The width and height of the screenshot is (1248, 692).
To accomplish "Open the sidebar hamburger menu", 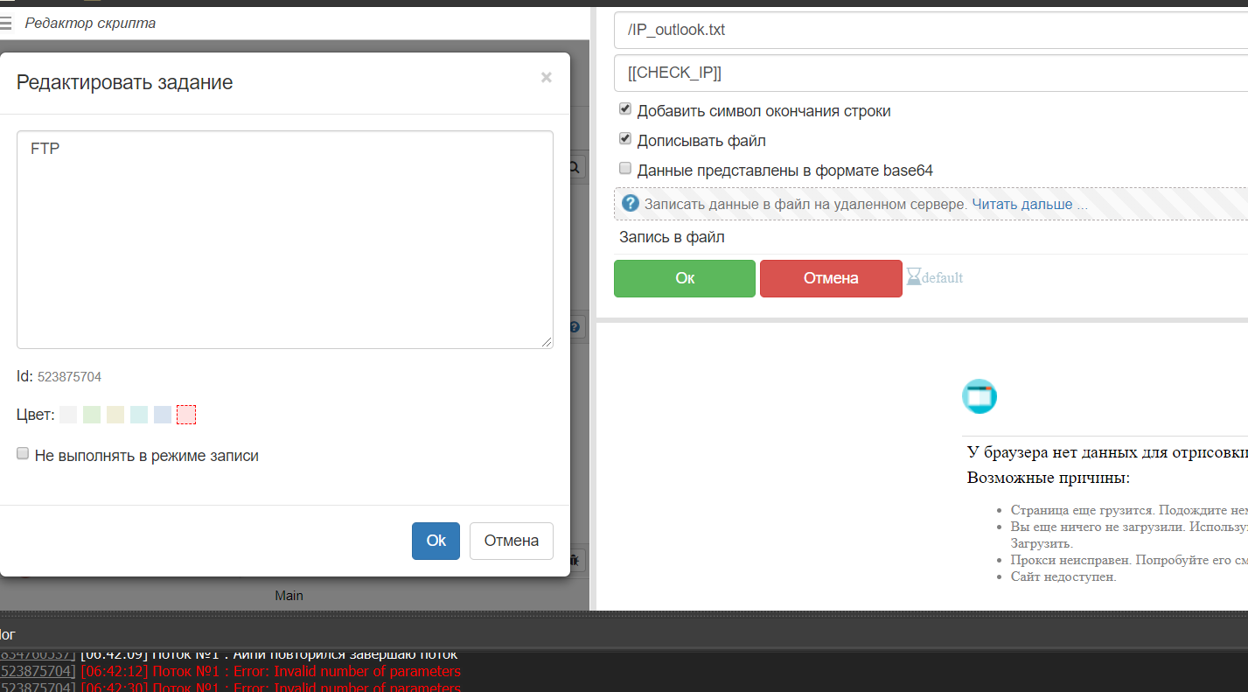I will [x=5, y=23].
